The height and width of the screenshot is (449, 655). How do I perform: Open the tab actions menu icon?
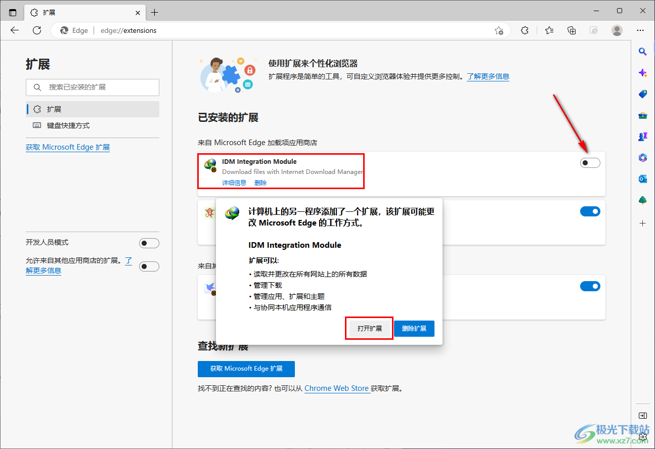13,12
